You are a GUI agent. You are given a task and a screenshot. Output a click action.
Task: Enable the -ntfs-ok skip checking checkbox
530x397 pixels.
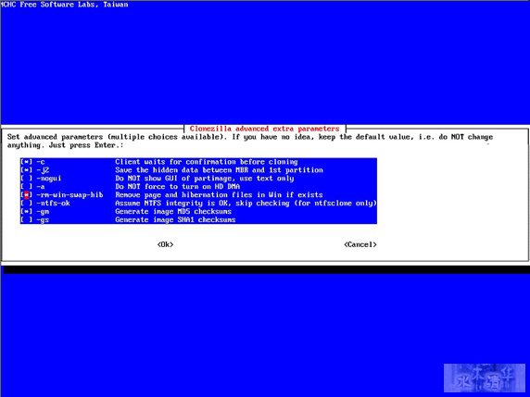click(26, 204)
